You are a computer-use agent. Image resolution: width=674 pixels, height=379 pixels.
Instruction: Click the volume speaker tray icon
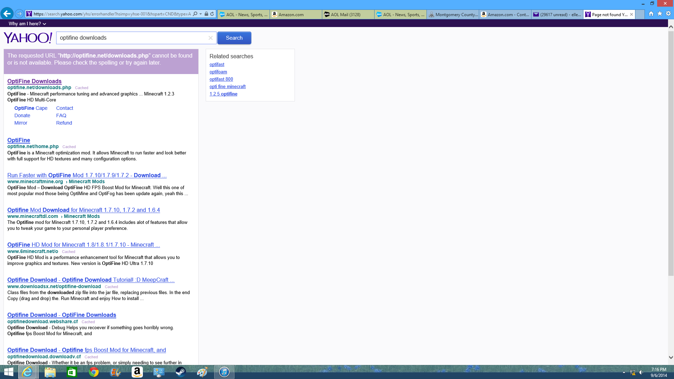641,372
